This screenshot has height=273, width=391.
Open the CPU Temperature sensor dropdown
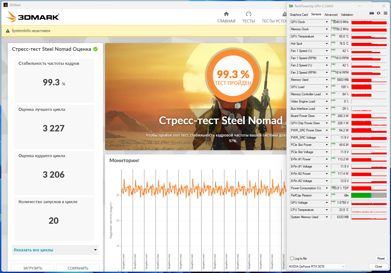point(327,210)
